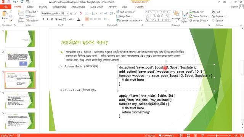The image size is (244, 137).
Task: Click the font color A swatch
Action: [79, 19]
